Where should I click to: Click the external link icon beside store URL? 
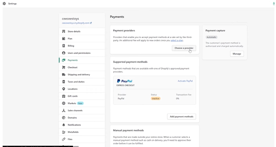pyautogui.click(x=91, y=23)
